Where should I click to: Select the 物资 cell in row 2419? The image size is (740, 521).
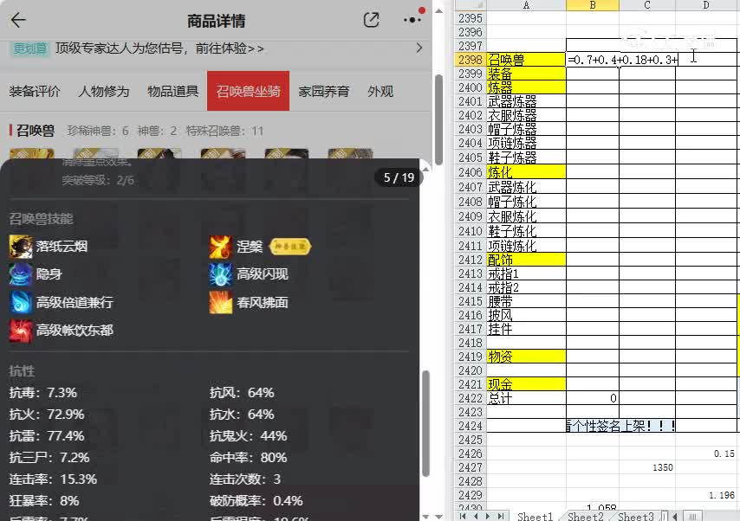(x=526, y=357)
